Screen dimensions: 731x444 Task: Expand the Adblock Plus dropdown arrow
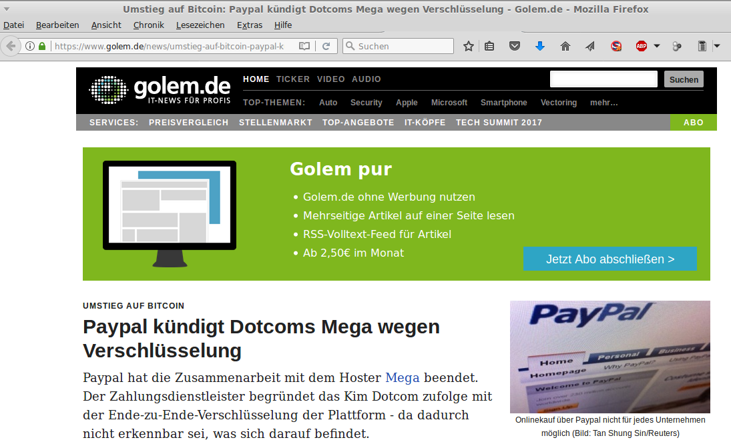pos(657,46)
